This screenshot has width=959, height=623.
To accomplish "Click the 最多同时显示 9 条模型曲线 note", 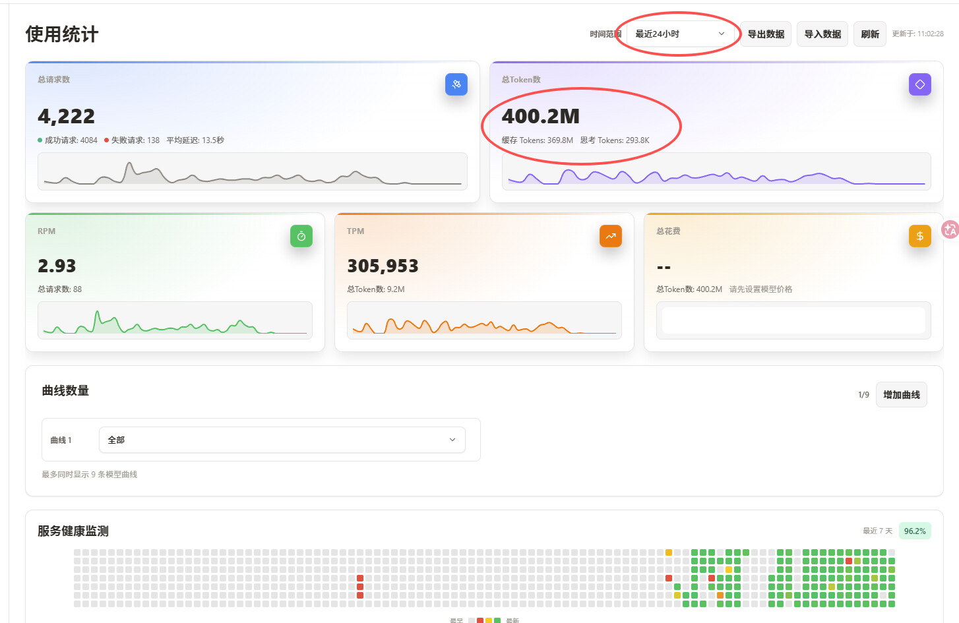I will (90, 475).
